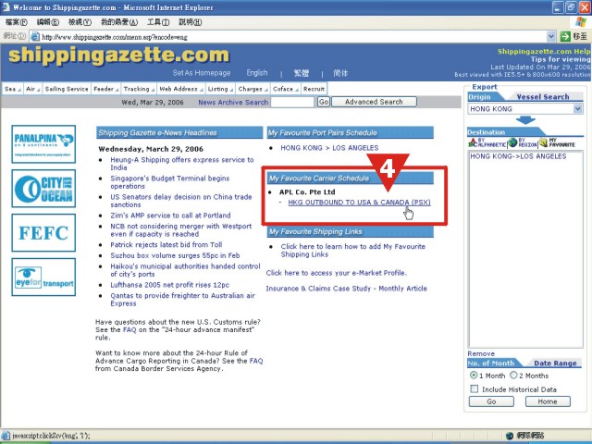Enable Include Historical Data checkbox
The height and width of the screenshot is (444, 592).
475,388
